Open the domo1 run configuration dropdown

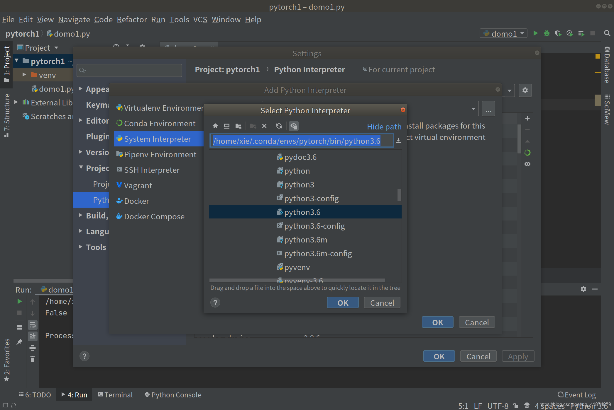[x=503, y=33]
